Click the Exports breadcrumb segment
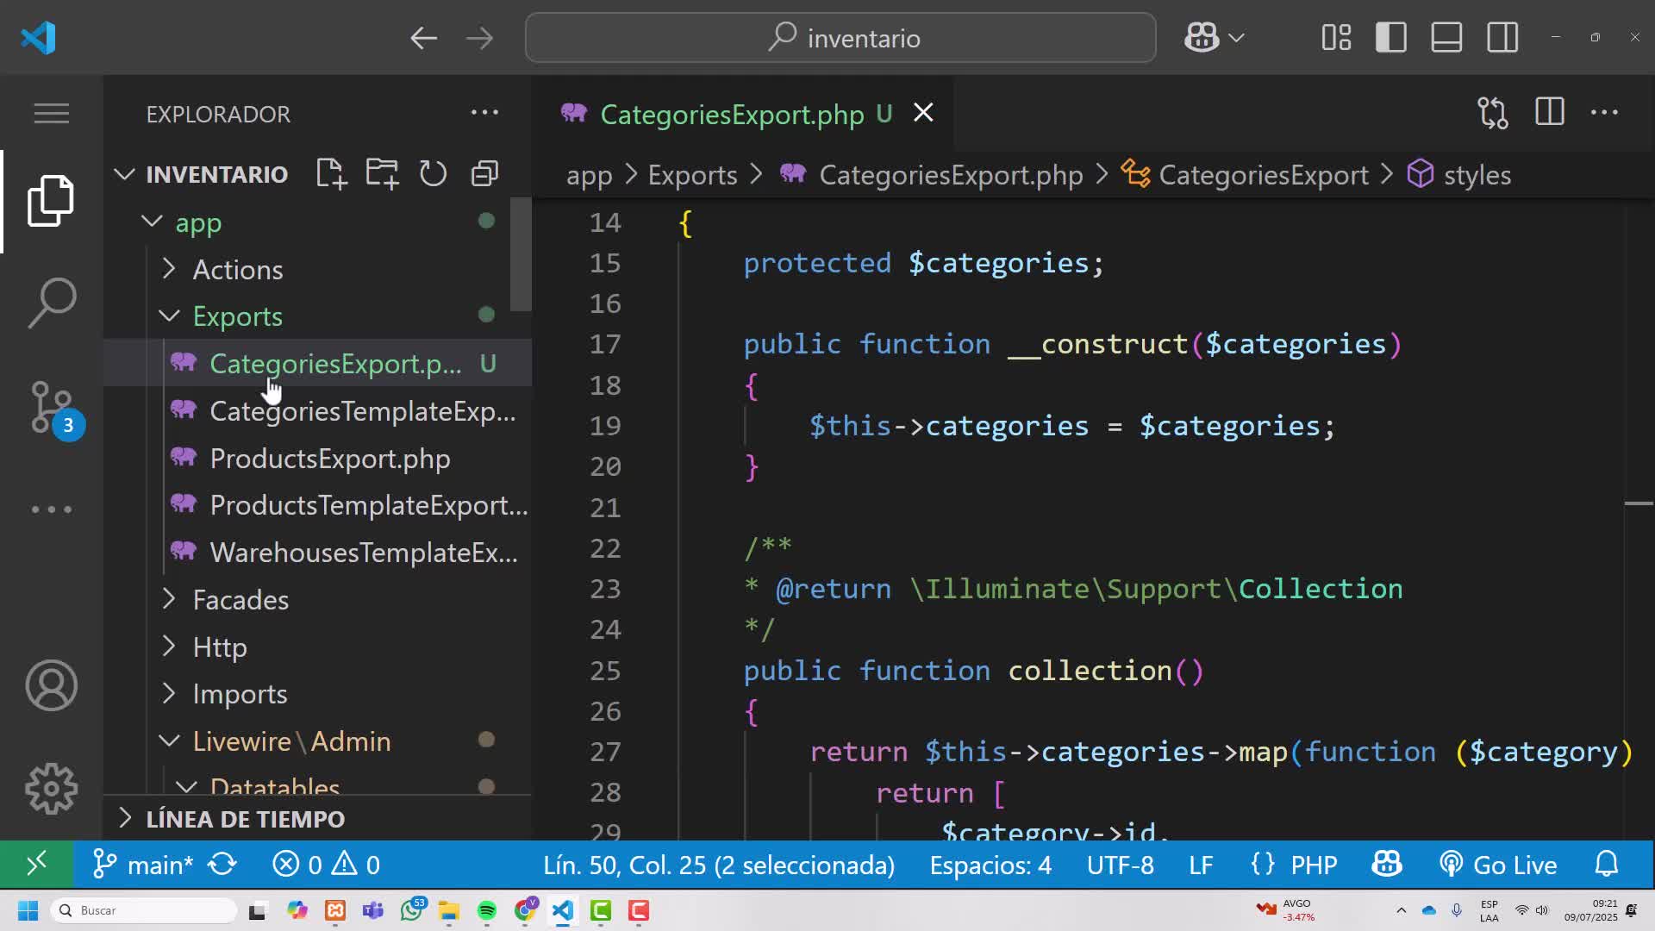 click(x=692, y=175)
